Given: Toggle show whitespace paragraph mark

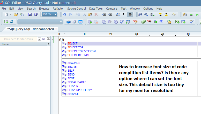Looking at the screenshot, I should (x=124, y=14).
